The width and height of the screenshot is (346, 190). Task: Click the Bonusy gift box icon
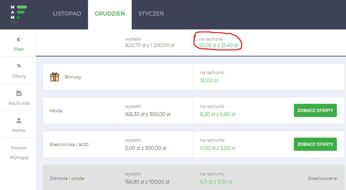point(55,77)
